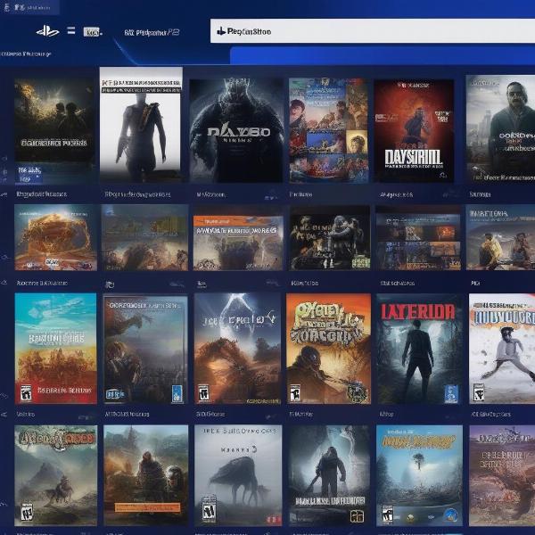Open the dark brute with lightning cover in the bottom row
535x535 pixels.
coord(329,475)
